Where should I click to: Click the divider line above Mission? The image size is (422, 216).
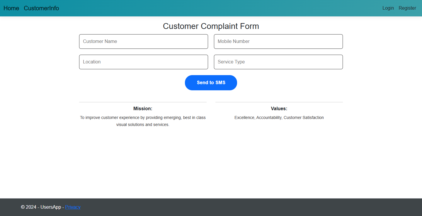click(x=143, y=102)
